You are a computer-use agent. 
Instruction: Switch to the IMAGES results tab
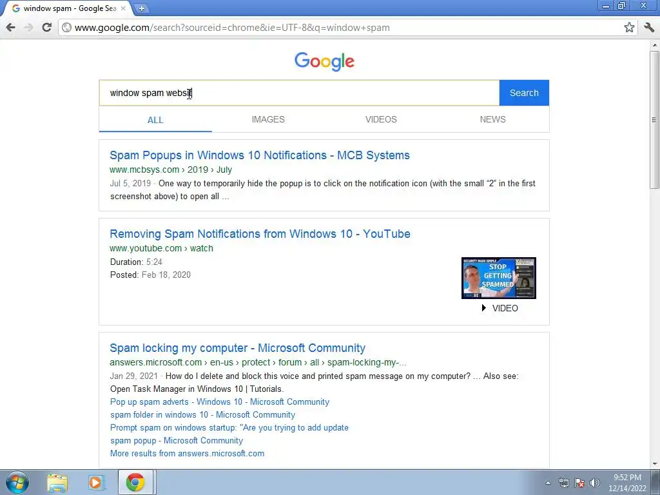pos(268,119)
